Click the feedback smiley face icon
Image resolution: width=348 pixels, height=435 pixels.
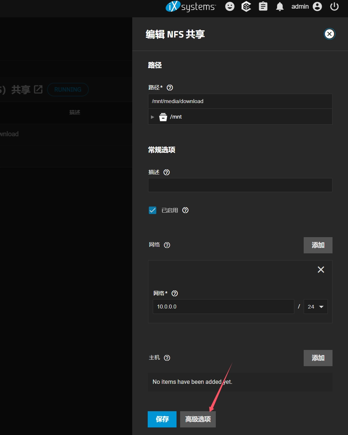tap(230, 6)
